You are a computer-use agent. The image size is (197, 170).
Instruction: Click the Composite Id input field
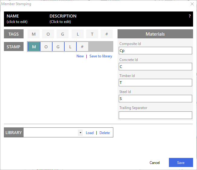point(155,51)
